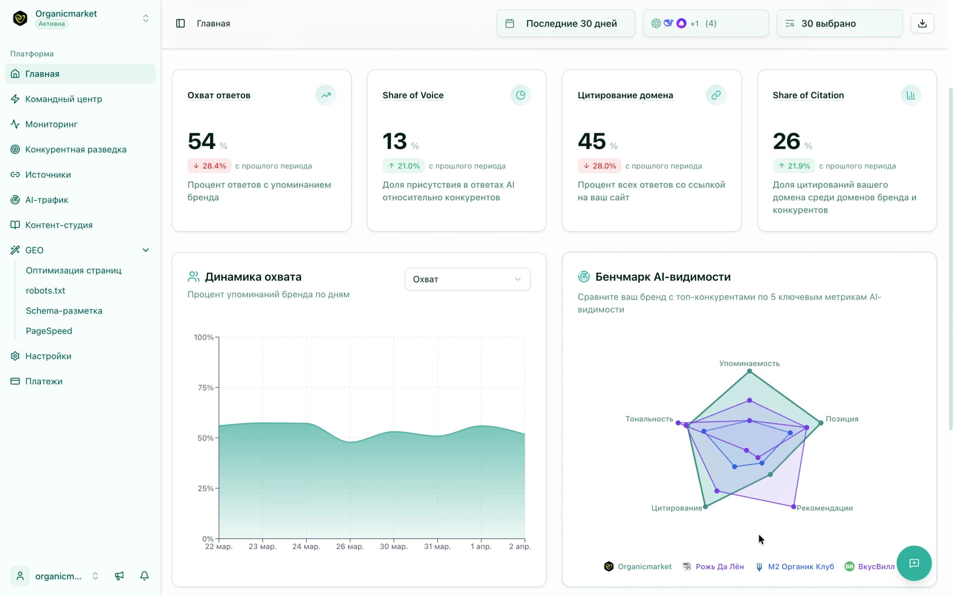The width and height of the screenshot is (954, 596).
Task: Click the megaphone announcements icon
Action: (x=120, y=576)
